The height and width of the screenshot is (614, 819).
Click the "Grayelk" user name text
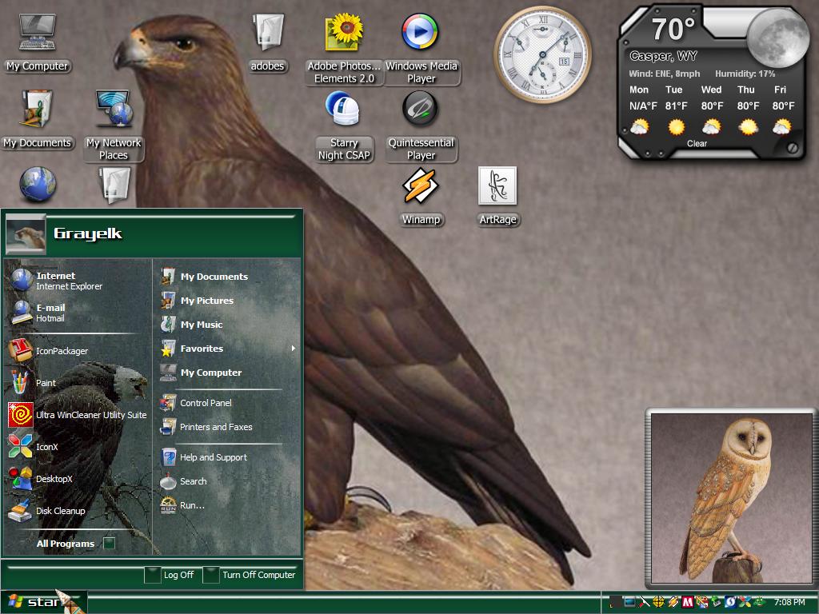click(x=88, y=234)
